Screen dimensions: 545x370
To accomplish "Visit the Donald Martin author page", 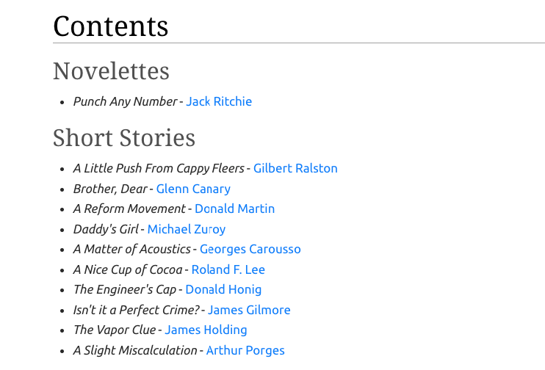I will [x=234, y=208].
